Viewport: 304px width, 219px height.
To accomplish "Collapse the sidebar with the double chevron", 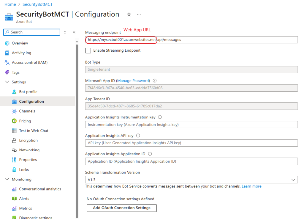I will [x=74, y=32].
